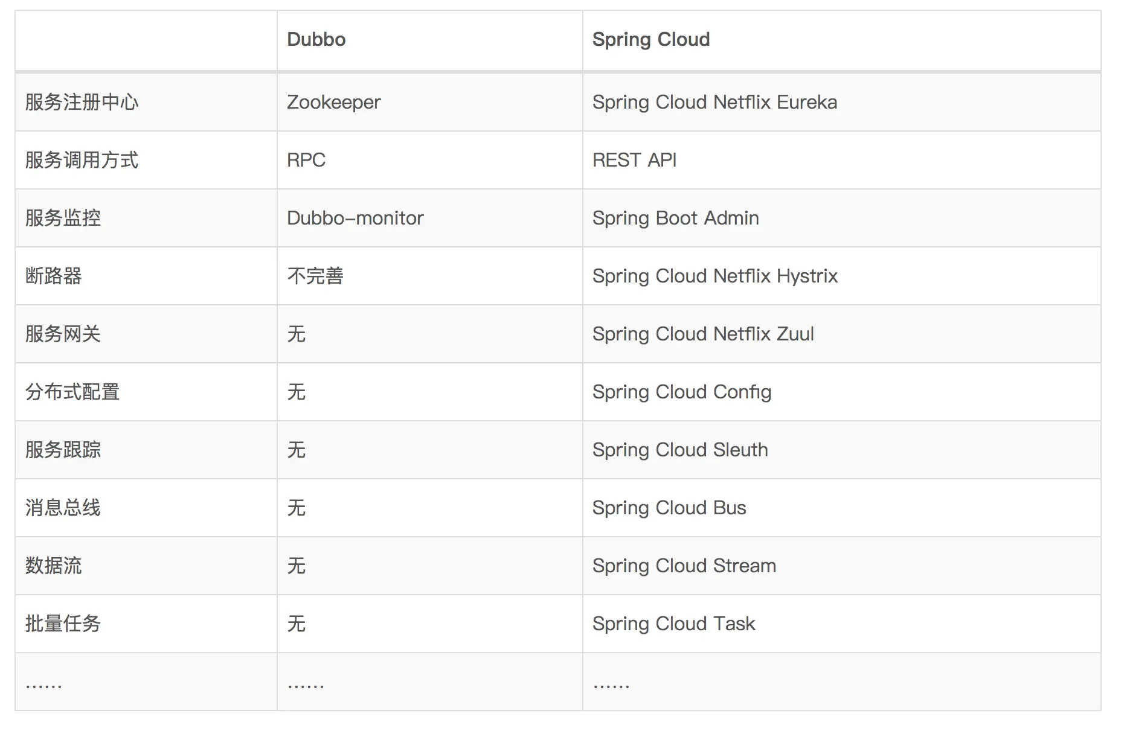Click Spring Cloud Netflix Eureka cell
The height and width of the screenshot is (734, 1127).
click(714, 102)
